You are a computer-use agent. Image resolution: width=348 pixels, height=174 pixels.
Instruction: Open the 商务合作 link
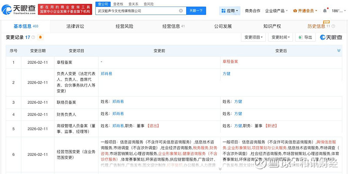253,10
